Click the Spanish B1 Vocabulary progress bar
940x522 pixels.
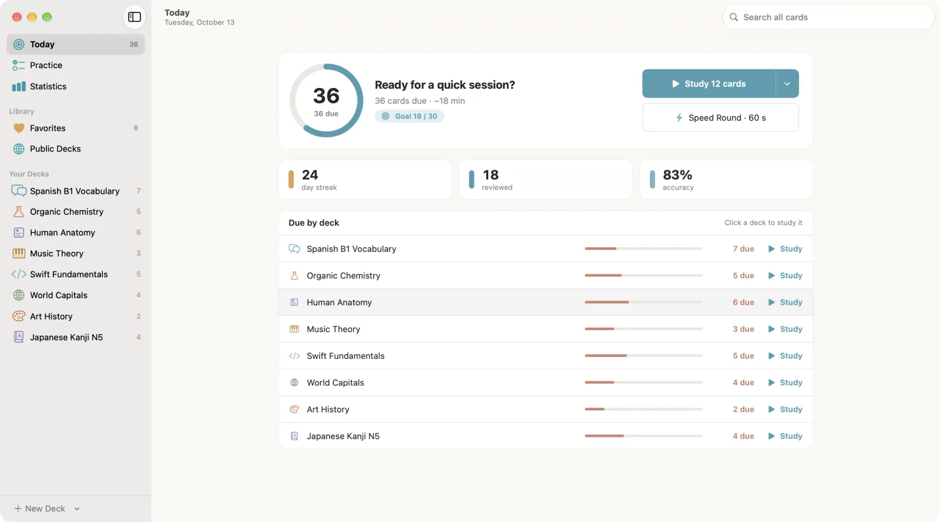click(x=643, y=249)
